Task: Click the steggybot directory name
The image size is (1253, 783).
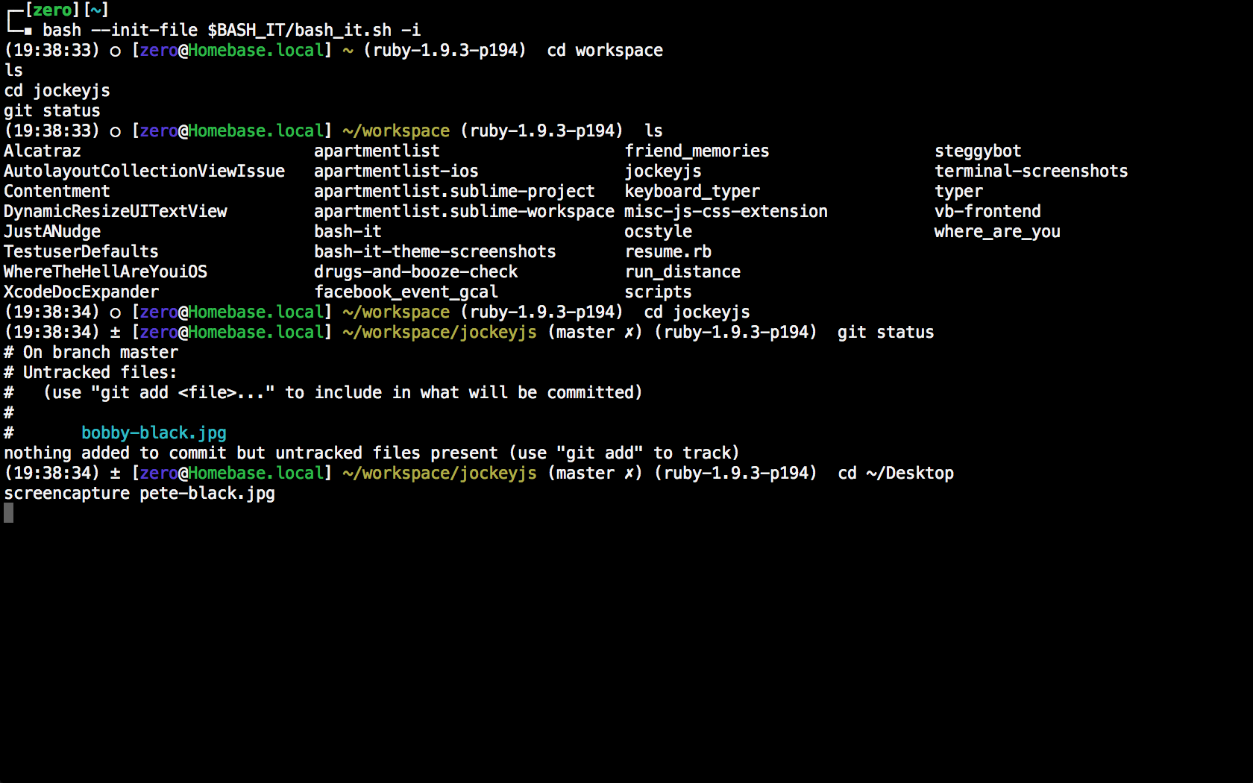Action: point(978,151)
